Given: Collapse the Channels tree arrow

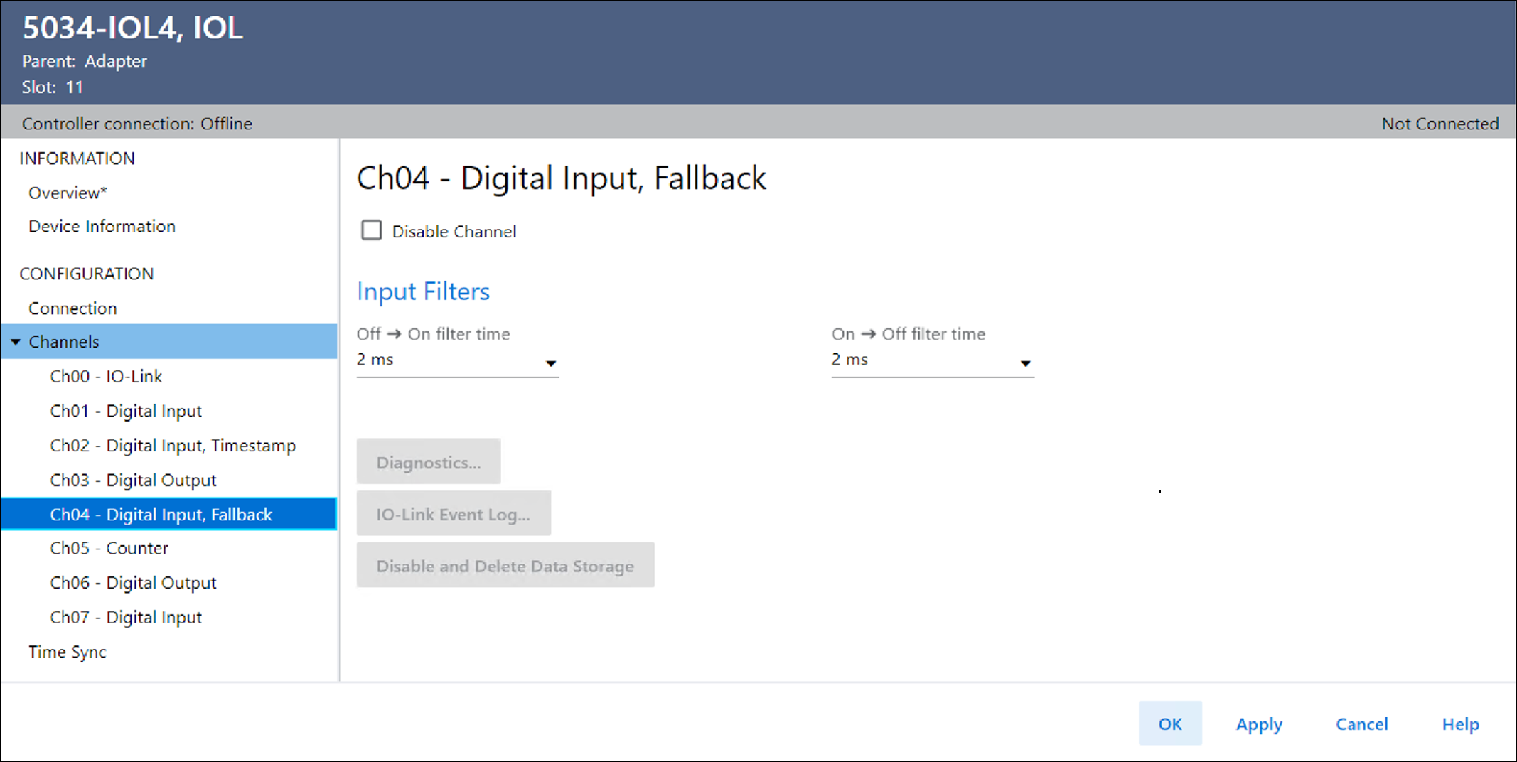Looking at the screenshot, I should 16,343.
